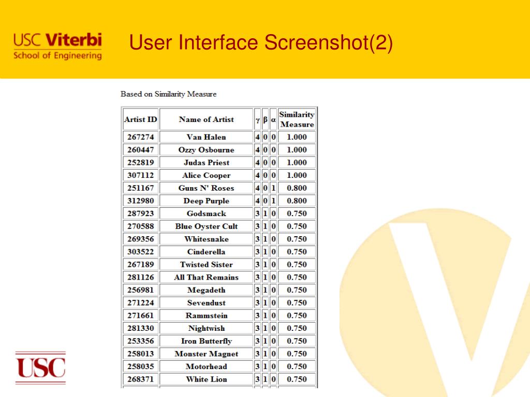530x397 pixels.
Task: Click the β value 1 in Megadeth row
Action: click(265, 291)
